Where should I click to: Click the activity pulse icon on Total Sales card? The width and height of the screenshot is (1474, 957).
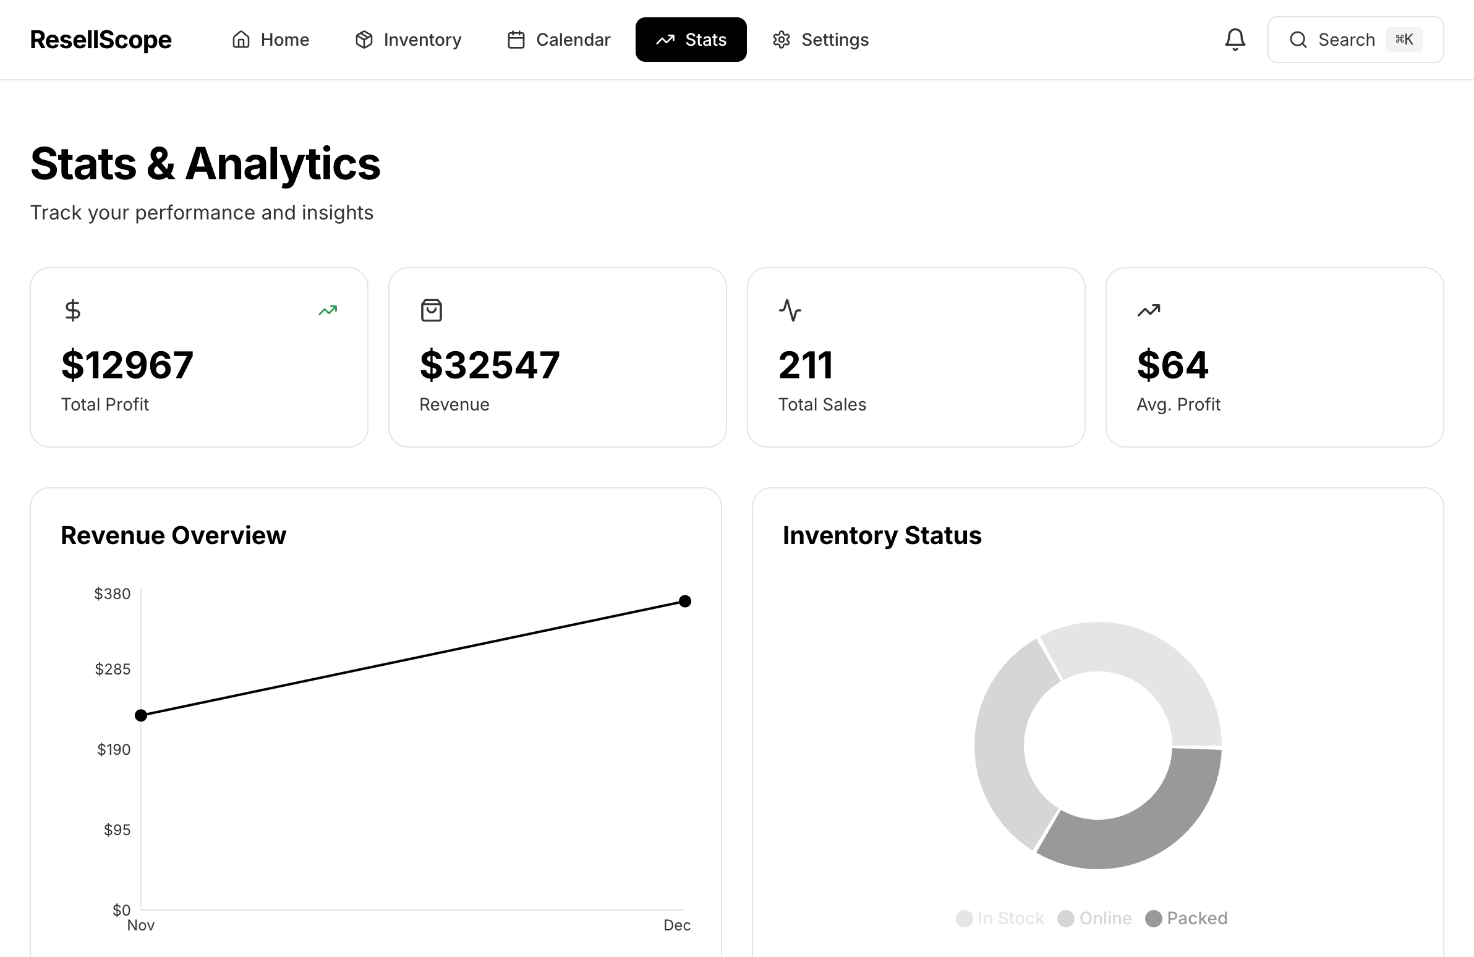(789, 310)
